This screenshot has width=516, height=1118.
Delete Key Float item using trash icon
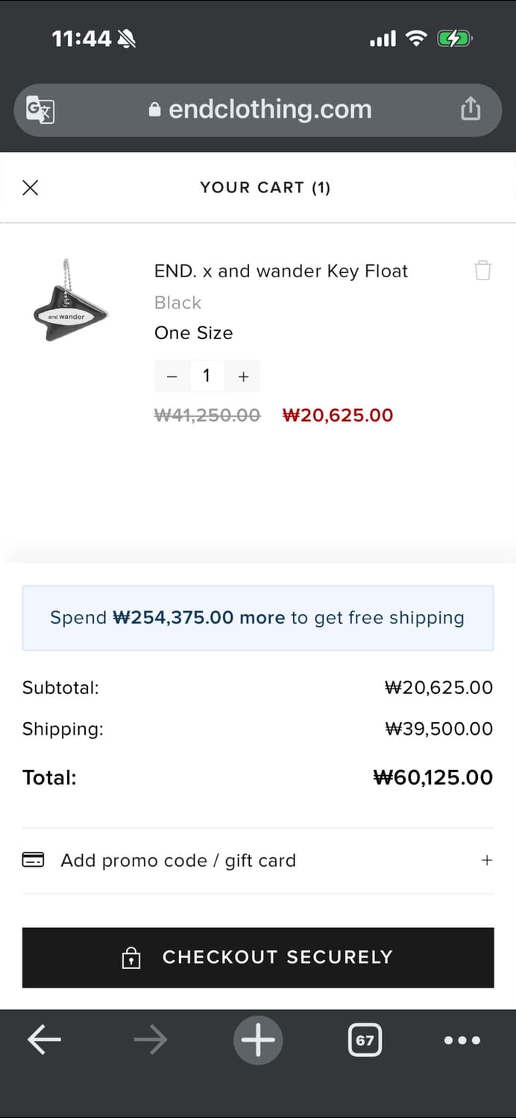pyautogui.click(x=482, y=270)
